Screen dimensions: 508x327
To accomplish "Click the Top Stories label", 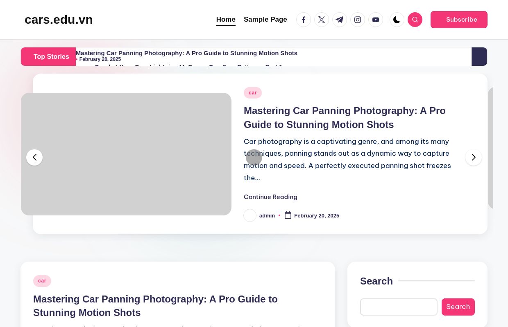I will tap(48, 56).
